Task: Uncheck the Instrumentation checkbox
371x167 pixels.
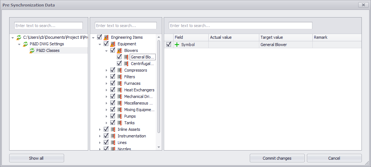Action: (106, 136)
